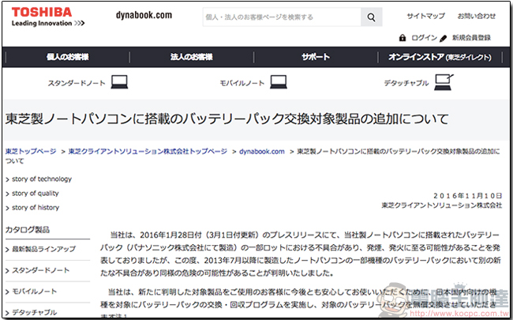Click the laptop icon next to モバイルノート

tap(279, 82)
